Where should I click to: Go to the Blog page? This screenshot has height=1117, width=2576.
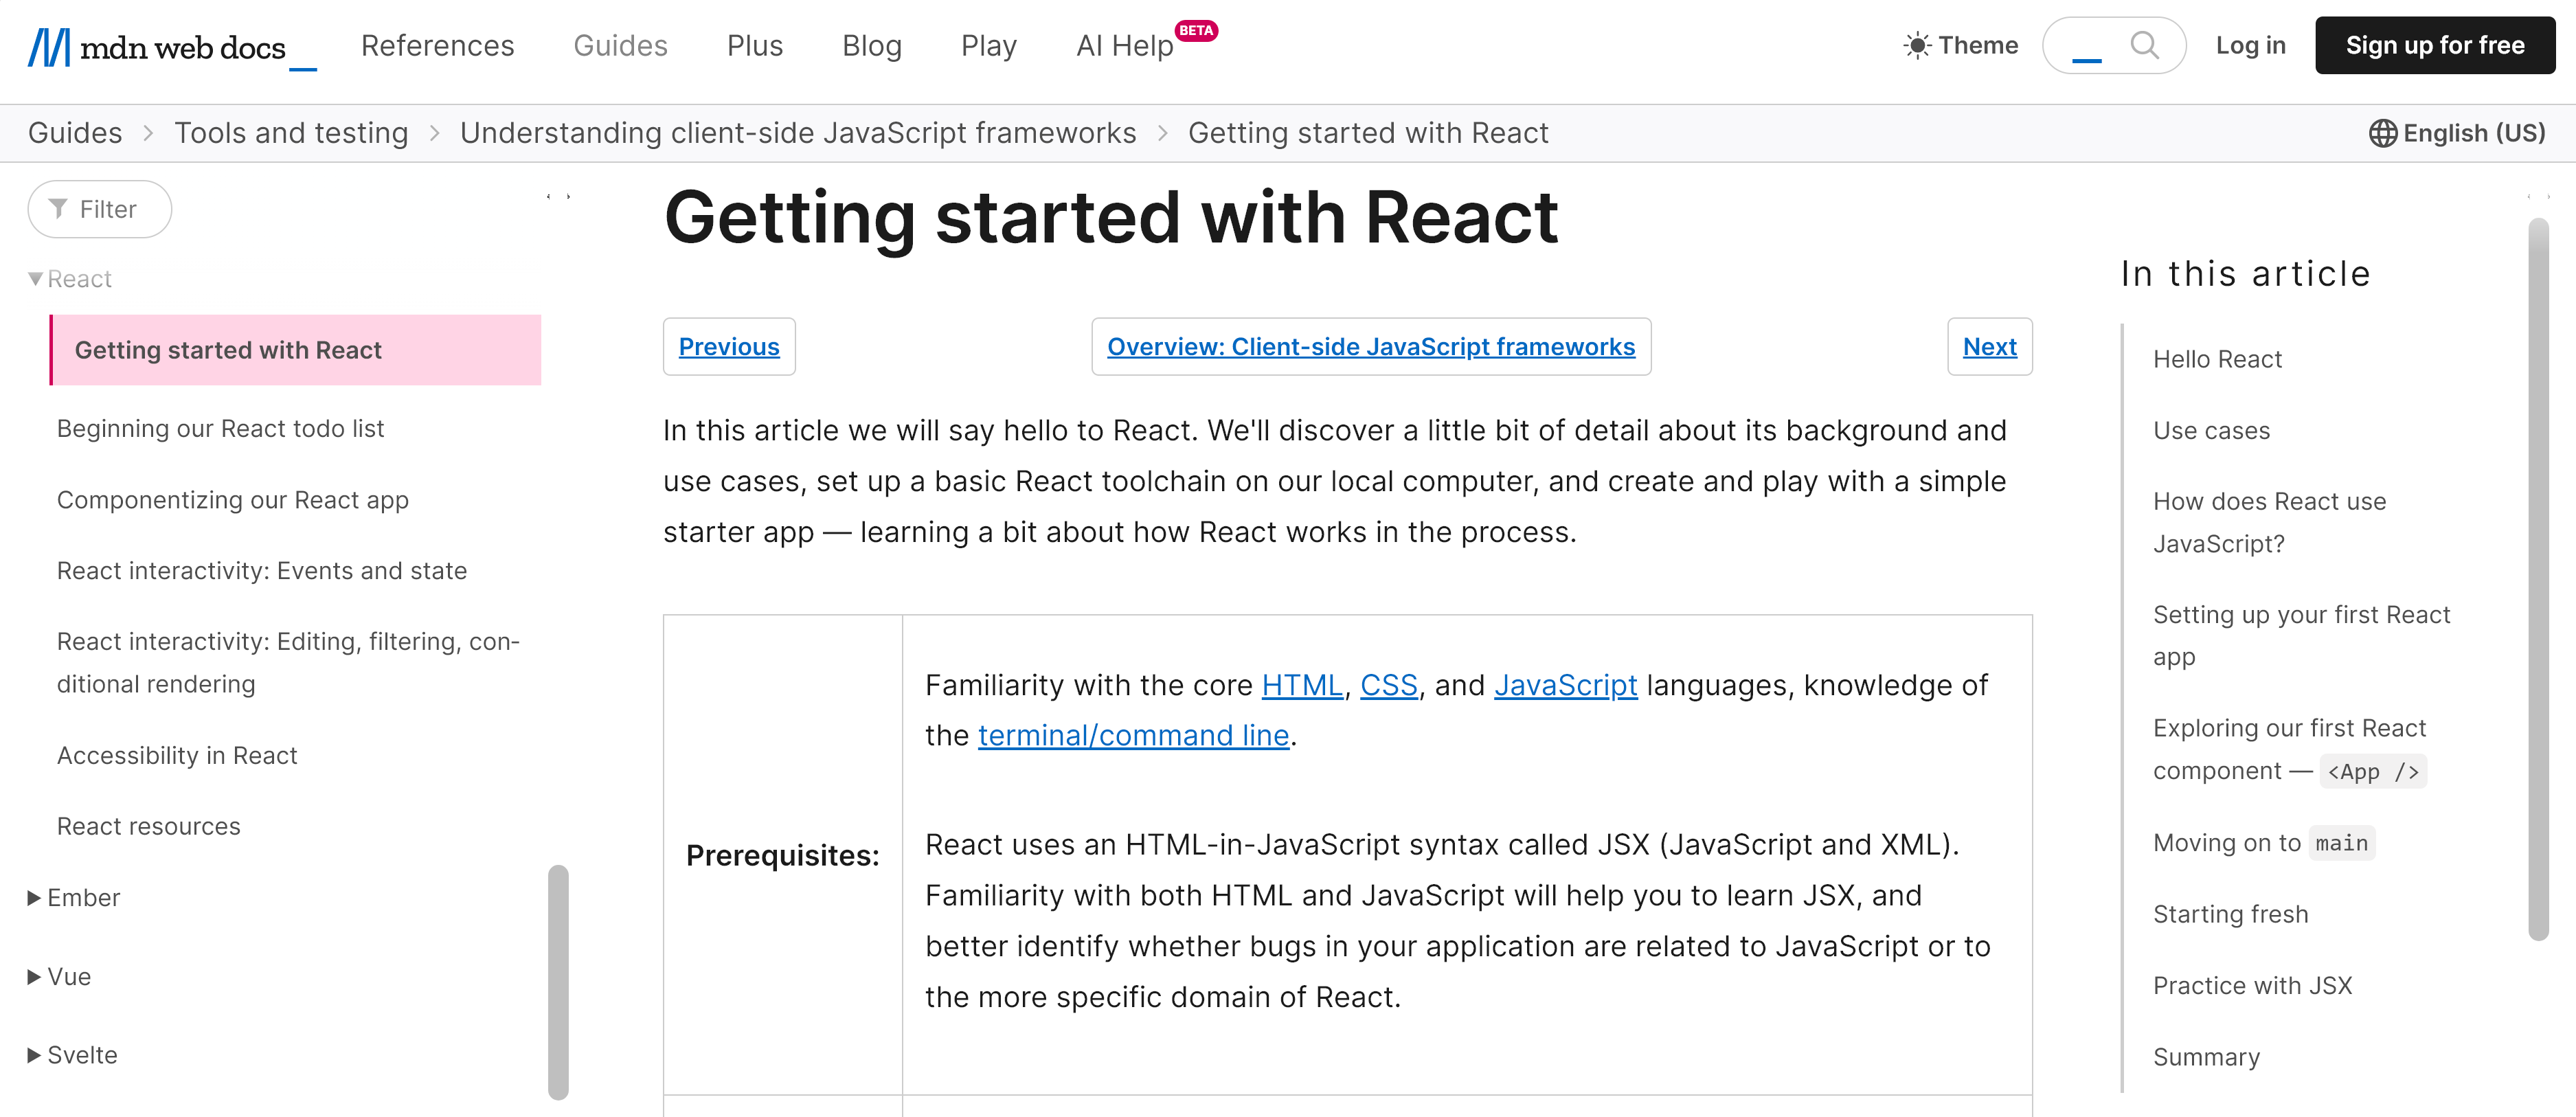[x=872, y=46]
